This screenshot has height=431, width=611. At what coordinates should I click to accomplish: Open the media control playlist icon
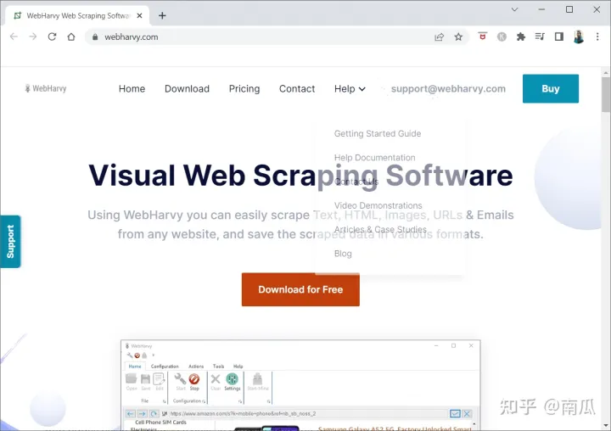pos(540,36)
